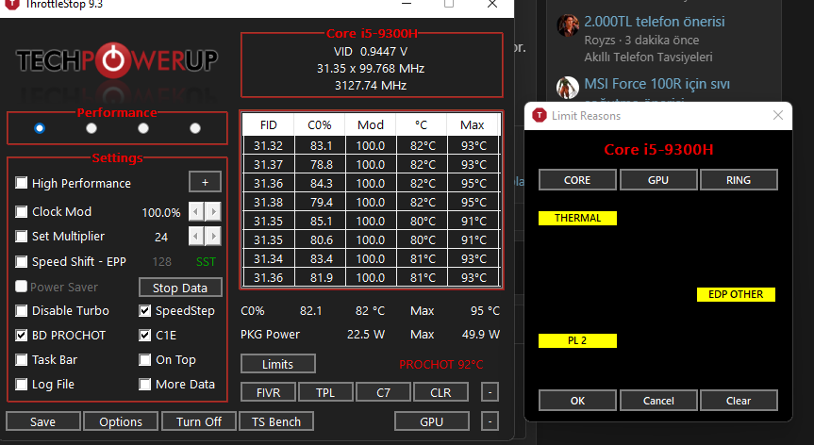
Task: Enable the On Top checkbox
Action: click(145, 359)
